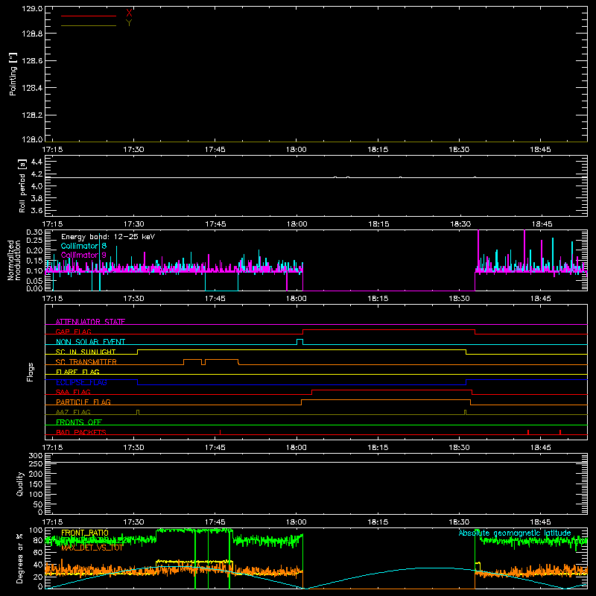The height and width of the screenshot is (596, 596).
Task: Click the BAD_PACKETS spike near 18:42
Action: (x=528, y=432)
